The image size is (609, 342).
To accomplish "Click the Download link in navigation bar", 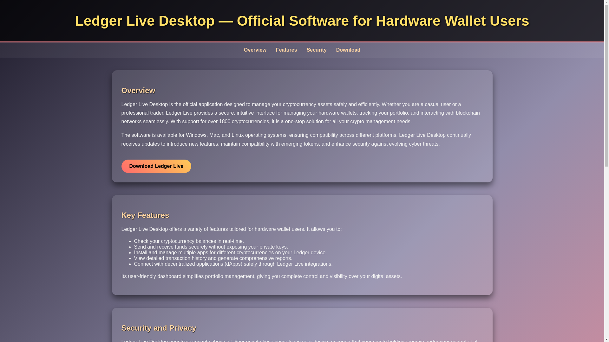I will (x=348, y=50).
